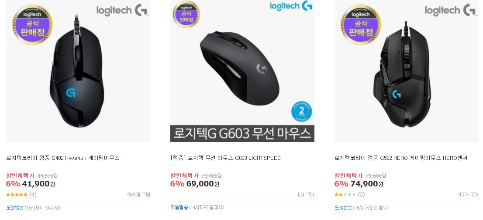This screenshot has height=220, width=483.
Task: Open the G502 HERO mouse product image
Action: 406,71
